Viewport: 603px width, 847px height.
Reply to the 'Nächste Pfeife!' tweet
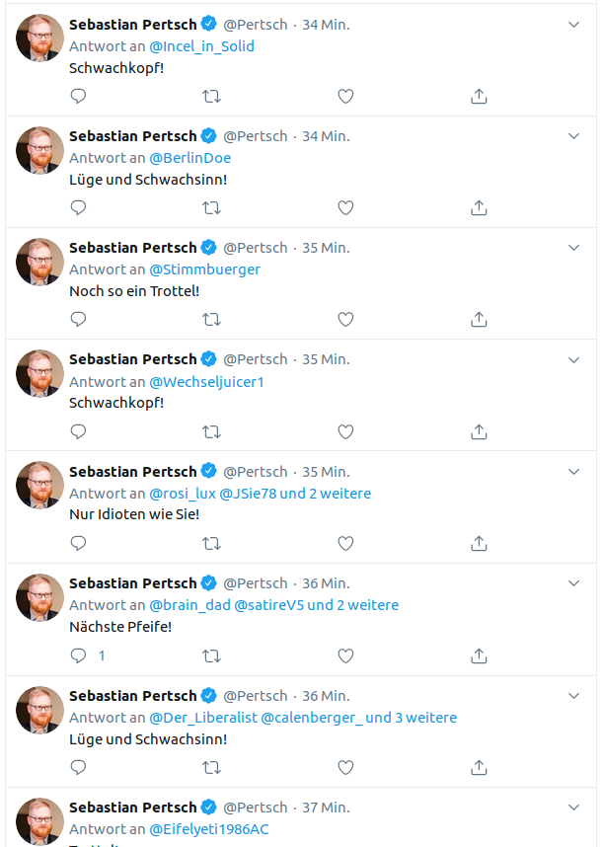[79, 655]
